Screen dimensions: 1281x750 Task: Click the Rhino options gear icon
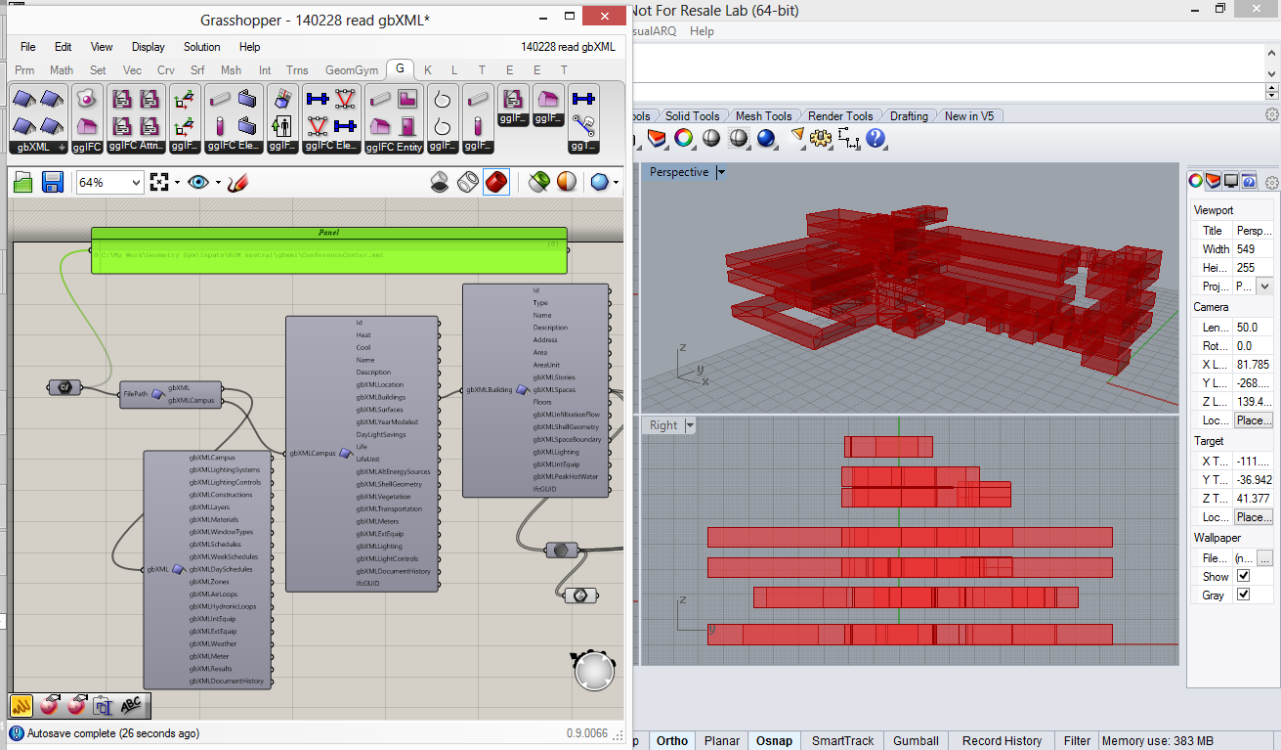click(x=821, y=139)
